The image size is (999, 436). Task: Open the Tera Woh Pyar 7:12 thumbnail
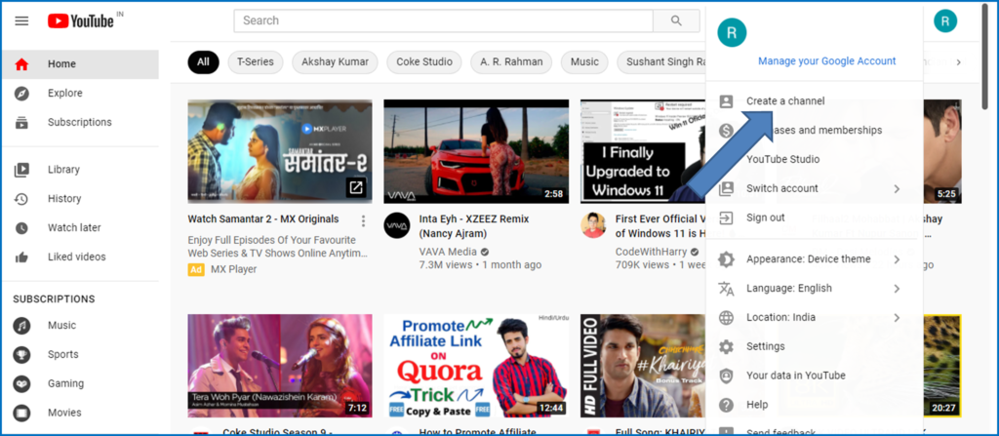point(280,366)
